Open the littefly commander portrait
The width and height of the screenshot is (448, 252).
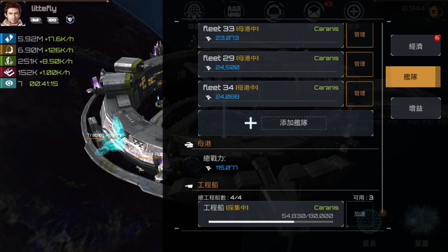click(13, 14)
